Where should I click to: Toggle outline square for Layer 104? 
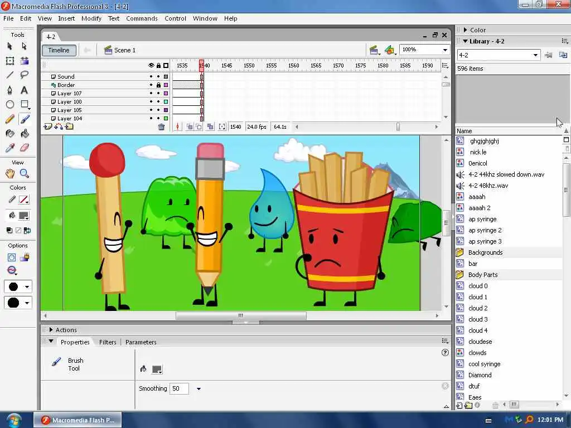(x=166, y=118)
